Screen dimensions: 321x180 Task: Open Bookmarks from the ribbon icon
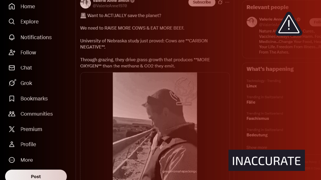coord(12,99)
